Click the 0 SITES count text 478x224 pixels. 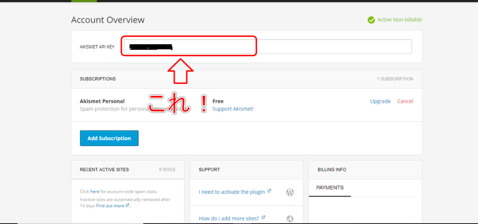click(167, 170)
